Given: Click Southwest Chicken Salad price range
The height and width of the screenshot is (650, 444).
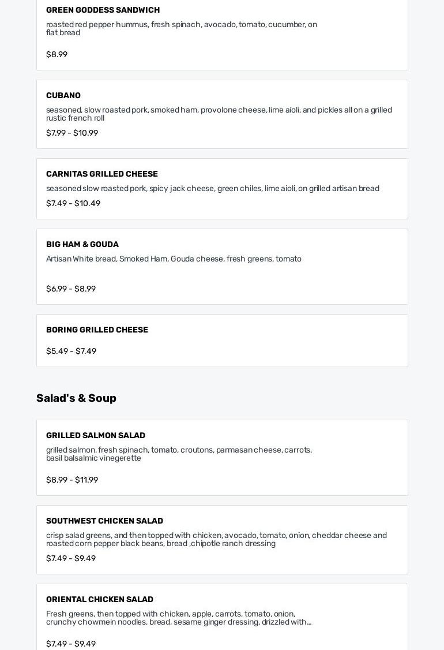Looking at the screenshot, I should click(71, 558).
